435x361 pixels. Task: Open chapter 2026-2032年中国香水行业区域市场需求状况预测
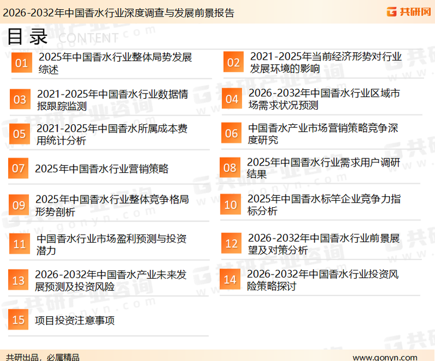coord(324,99)
